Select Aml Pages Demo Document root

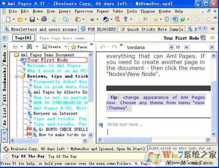[47, 55]
